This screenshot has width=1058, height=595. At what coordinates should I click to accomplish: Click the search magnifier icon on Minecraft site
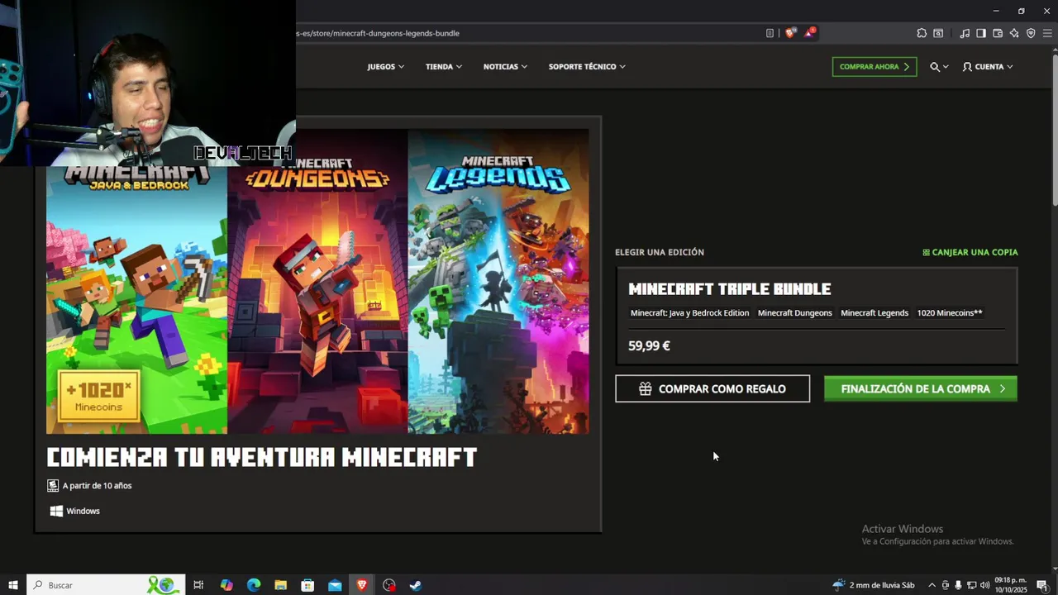pos(935,67)
